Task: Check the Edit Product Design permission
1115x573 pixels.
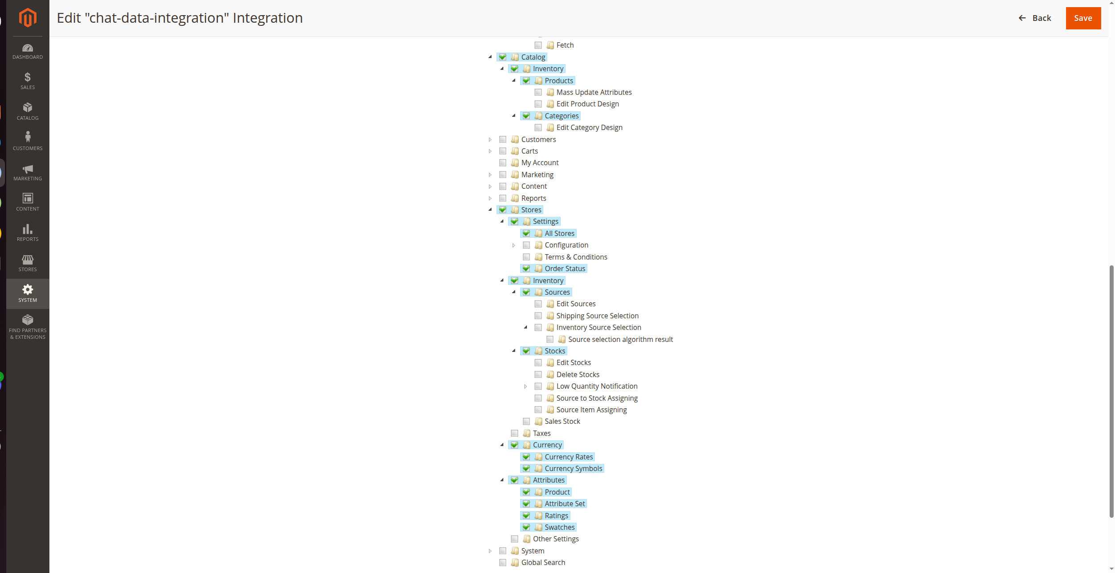Action: point(538,104)
